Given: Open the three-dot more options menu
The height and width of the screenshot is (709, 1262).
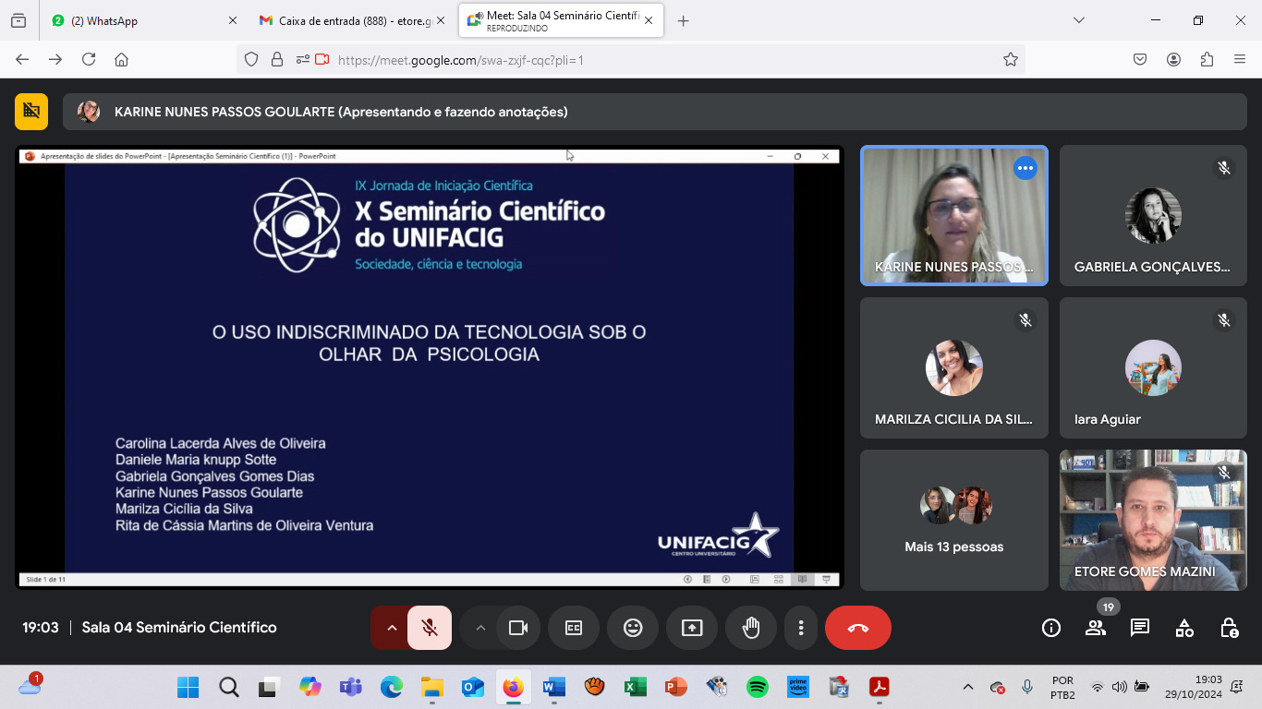Looking at the screenshot, I should pyautogui.click(x=801, y=628).
